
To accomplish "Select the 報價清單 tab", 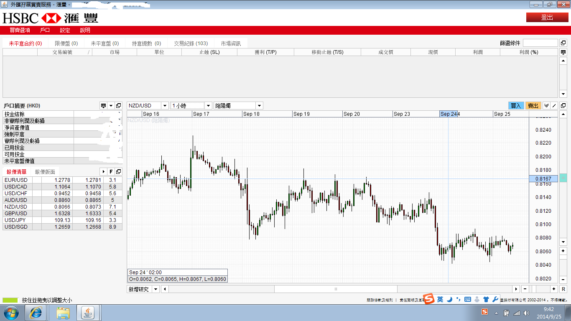I will point(17,172).
